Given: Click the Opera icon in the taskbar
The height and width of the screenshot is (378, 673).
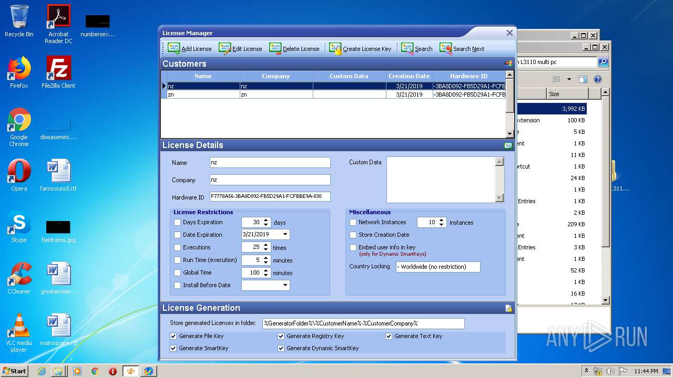Looking at the screenshot, I should (x=113, y=371).
